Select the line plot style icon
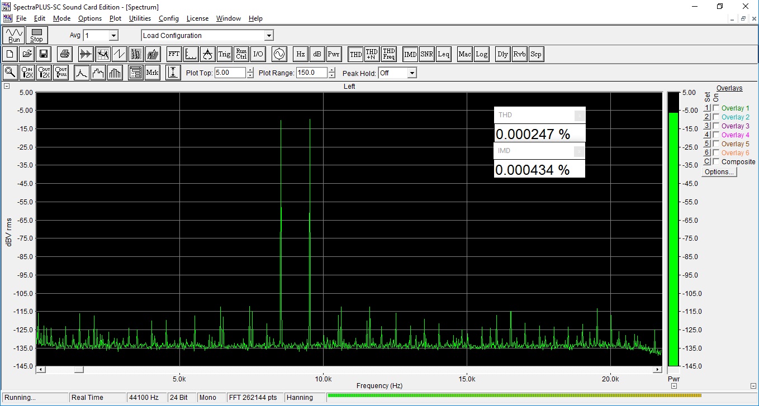This screenshot has width=759, height=406. pyautogui.click(x=82, y=73)
